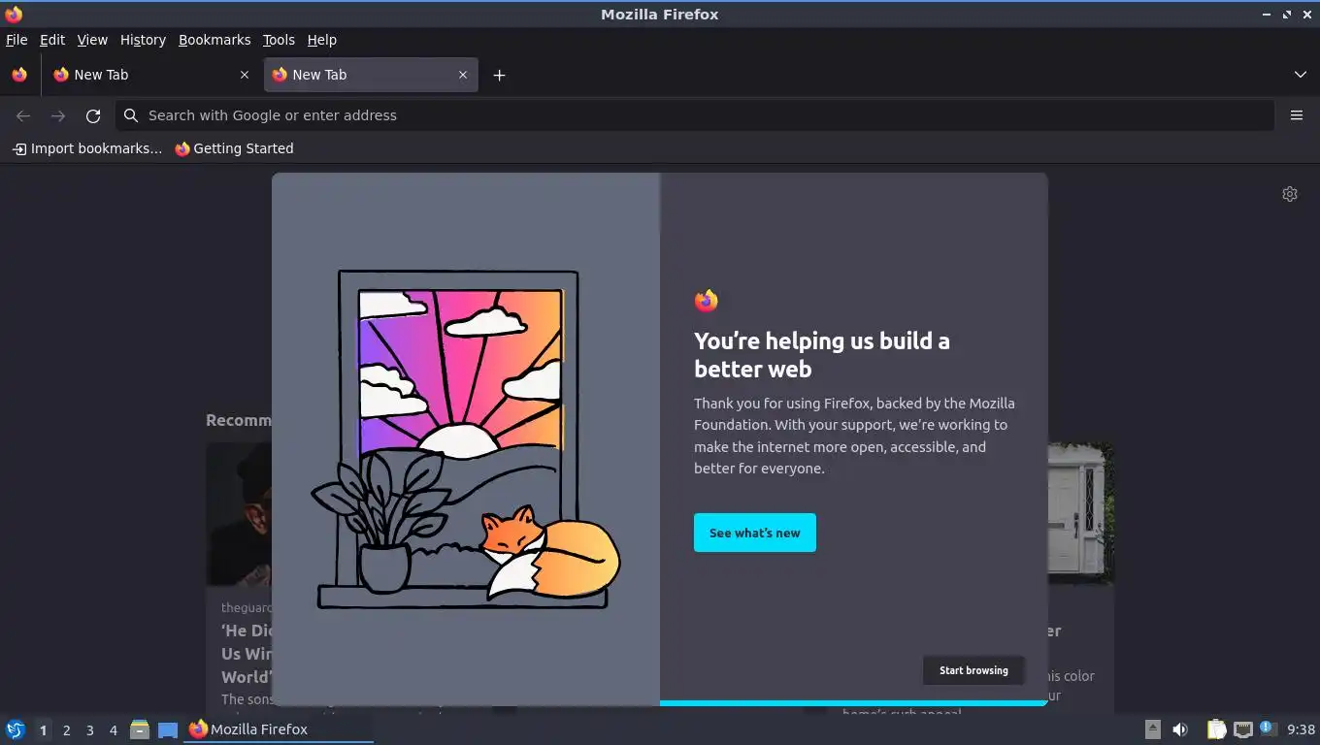Open the Help menu

point(322,40)
